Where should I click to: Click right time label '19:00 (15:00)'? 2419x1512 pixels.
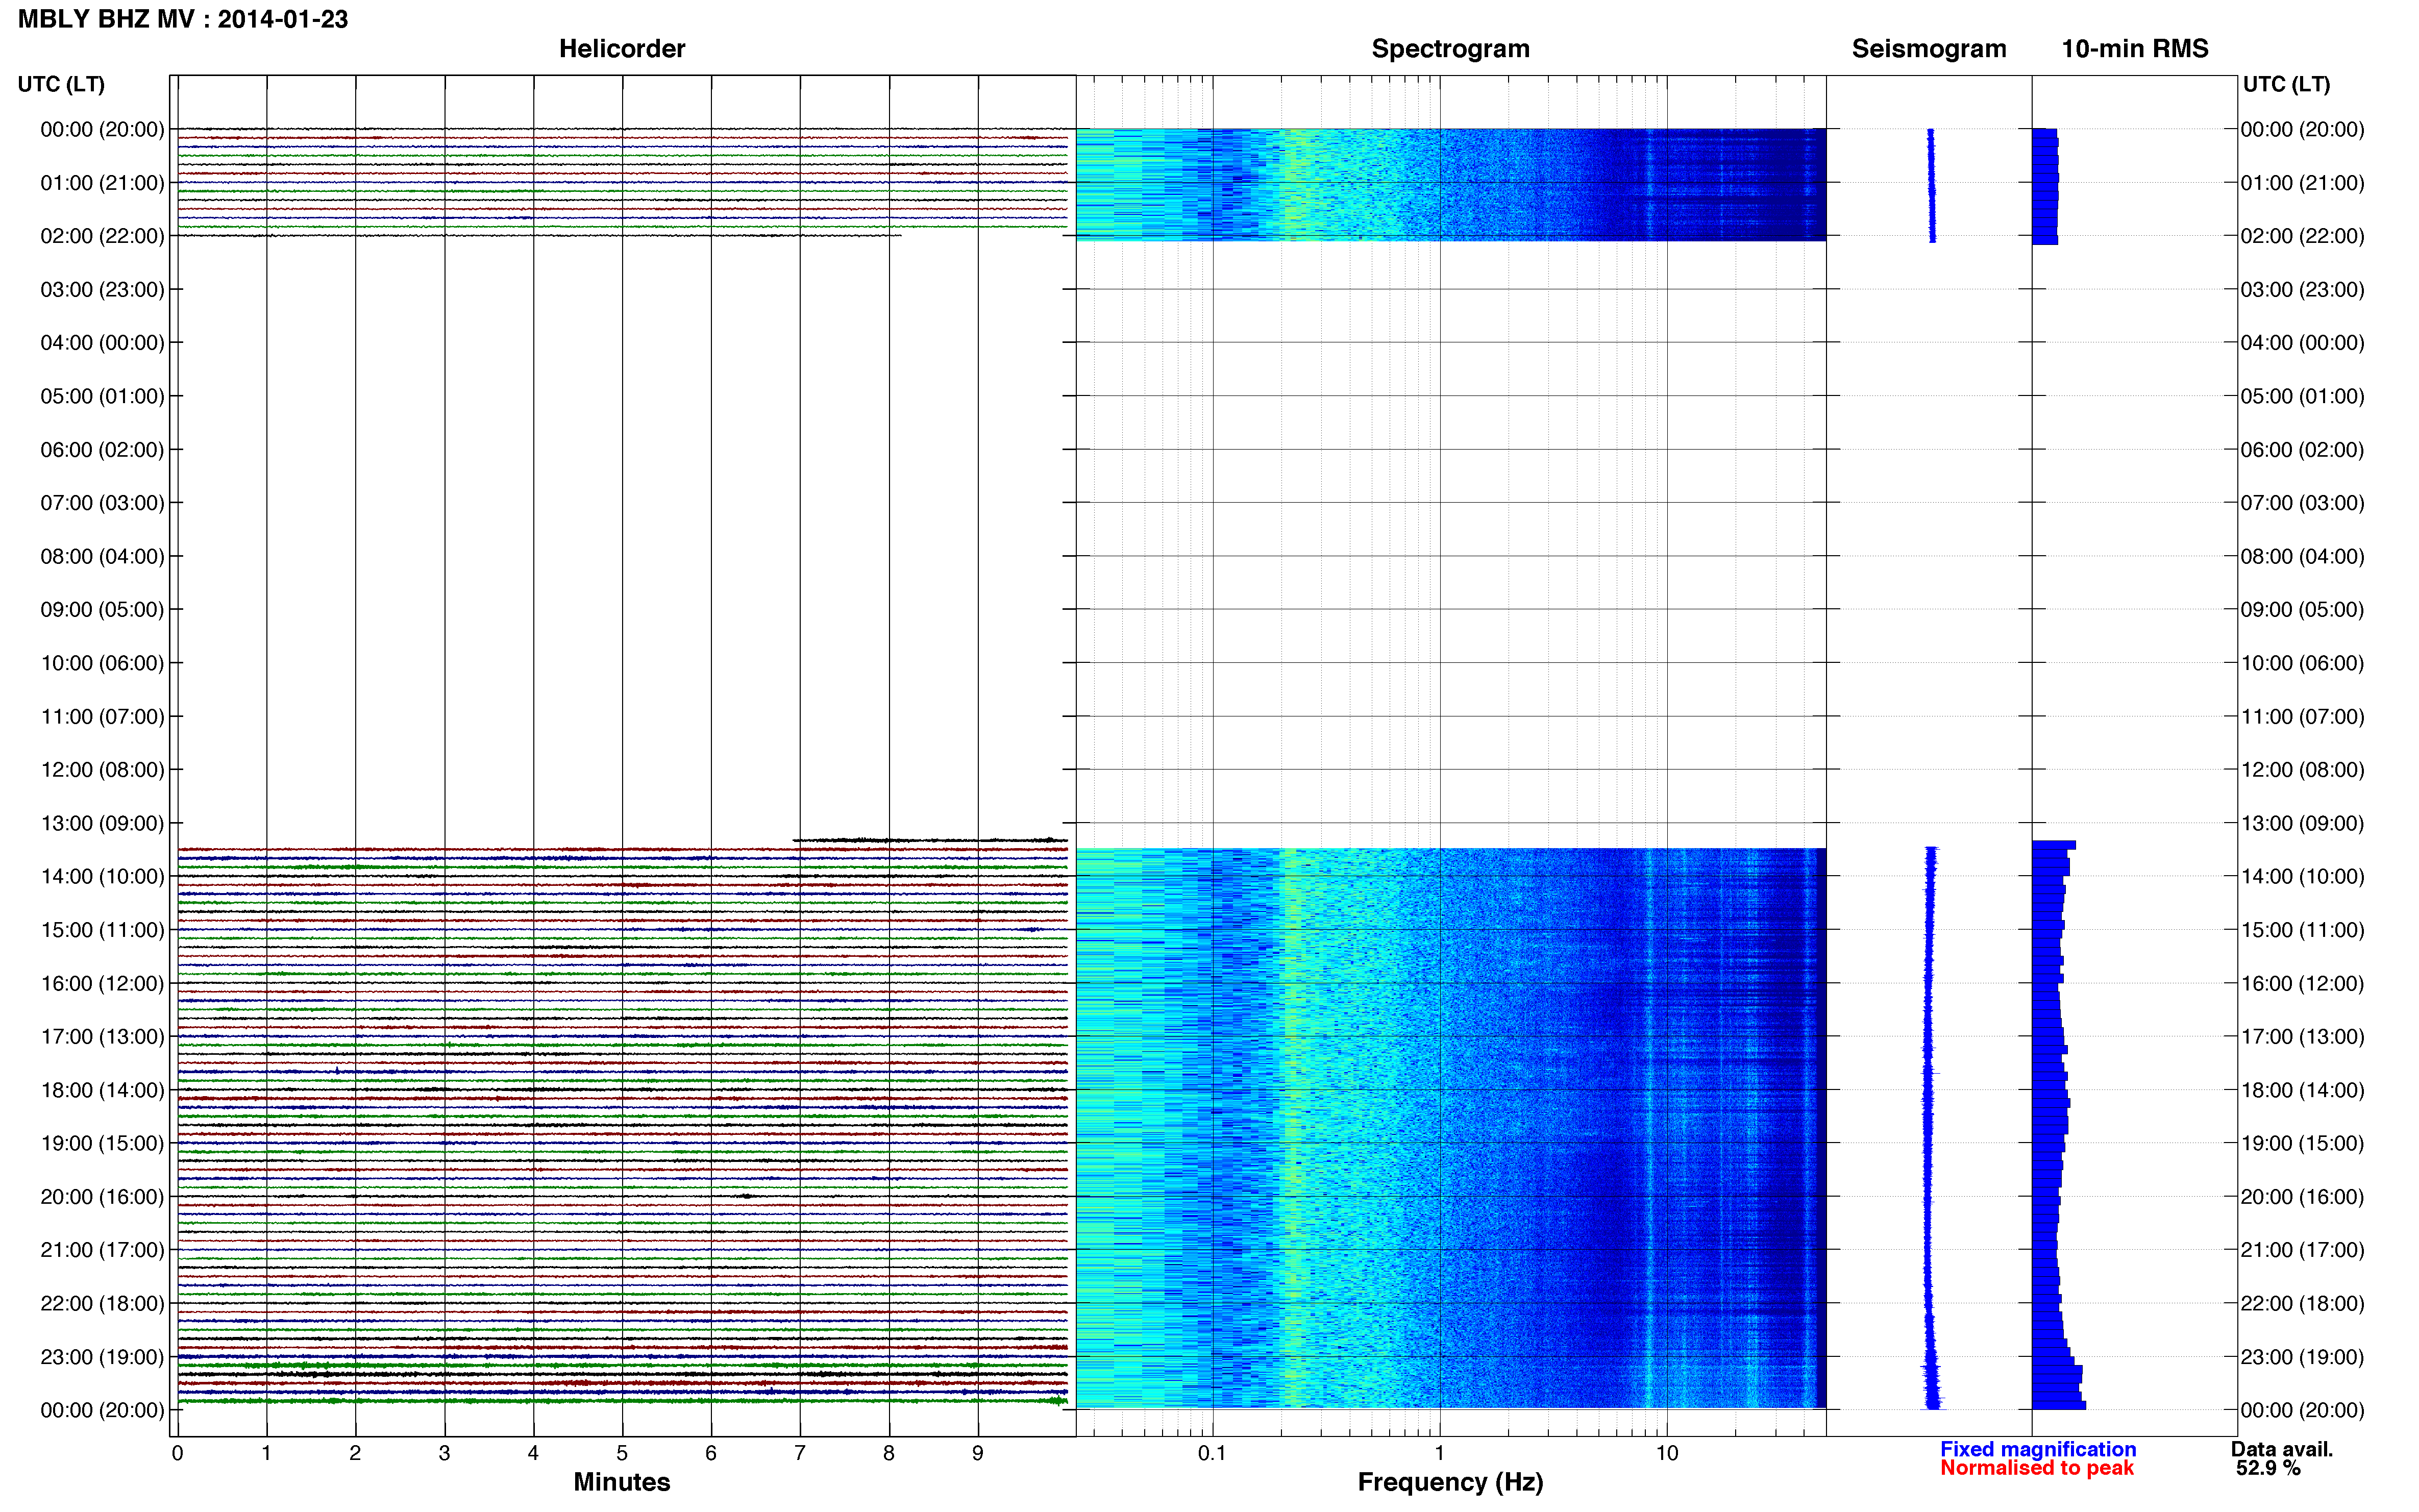[x=2302, y=1143]
